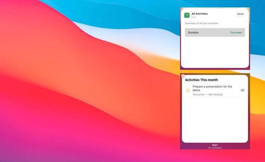
Task: Click the Bigin label below the widget
Action: (215, 145)
